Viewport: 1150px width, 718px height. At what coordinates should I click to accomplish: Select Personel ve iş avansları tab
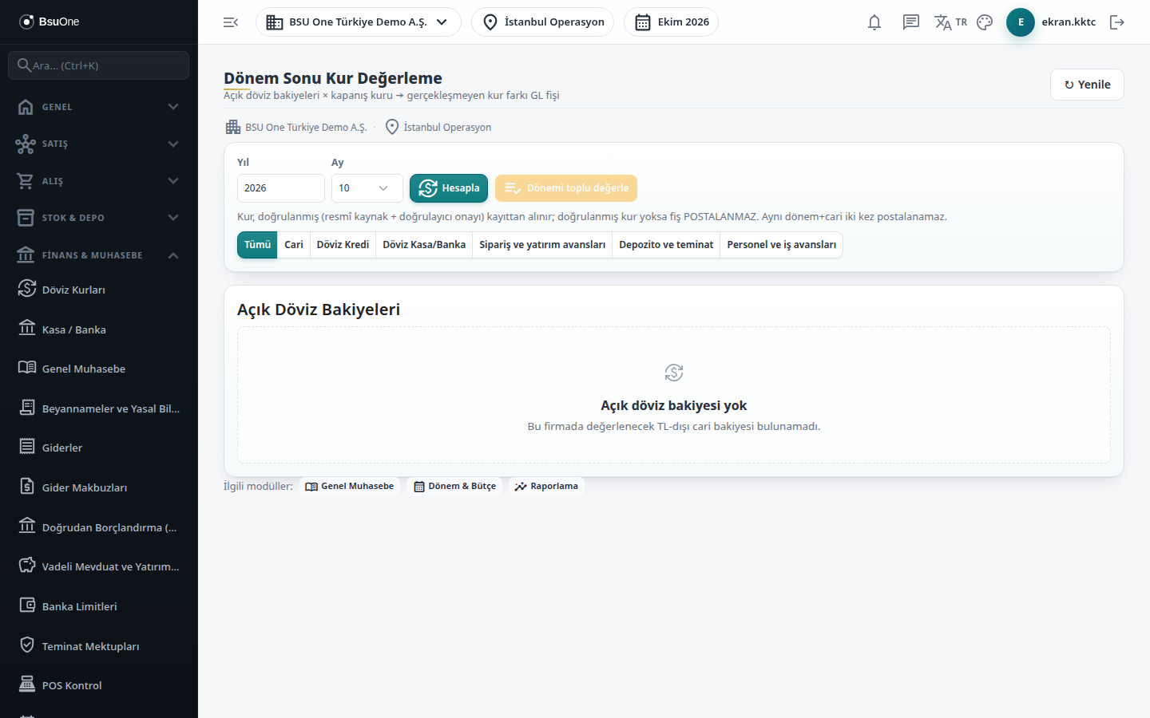[x=782, y=245]
